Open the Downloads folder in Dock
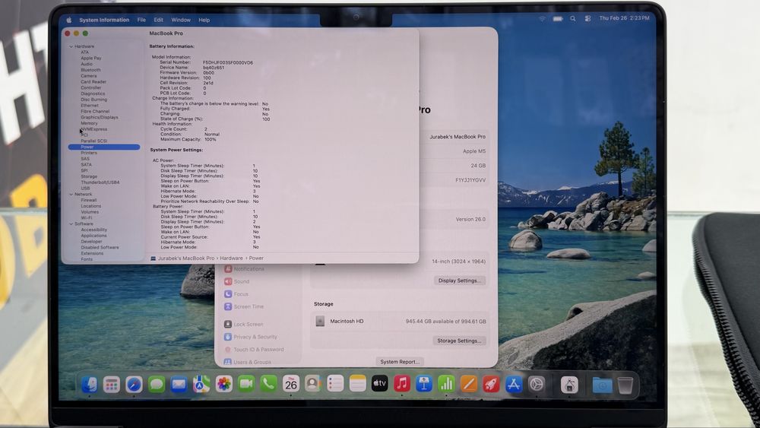 pyautogui.click(x=602, y=385)
